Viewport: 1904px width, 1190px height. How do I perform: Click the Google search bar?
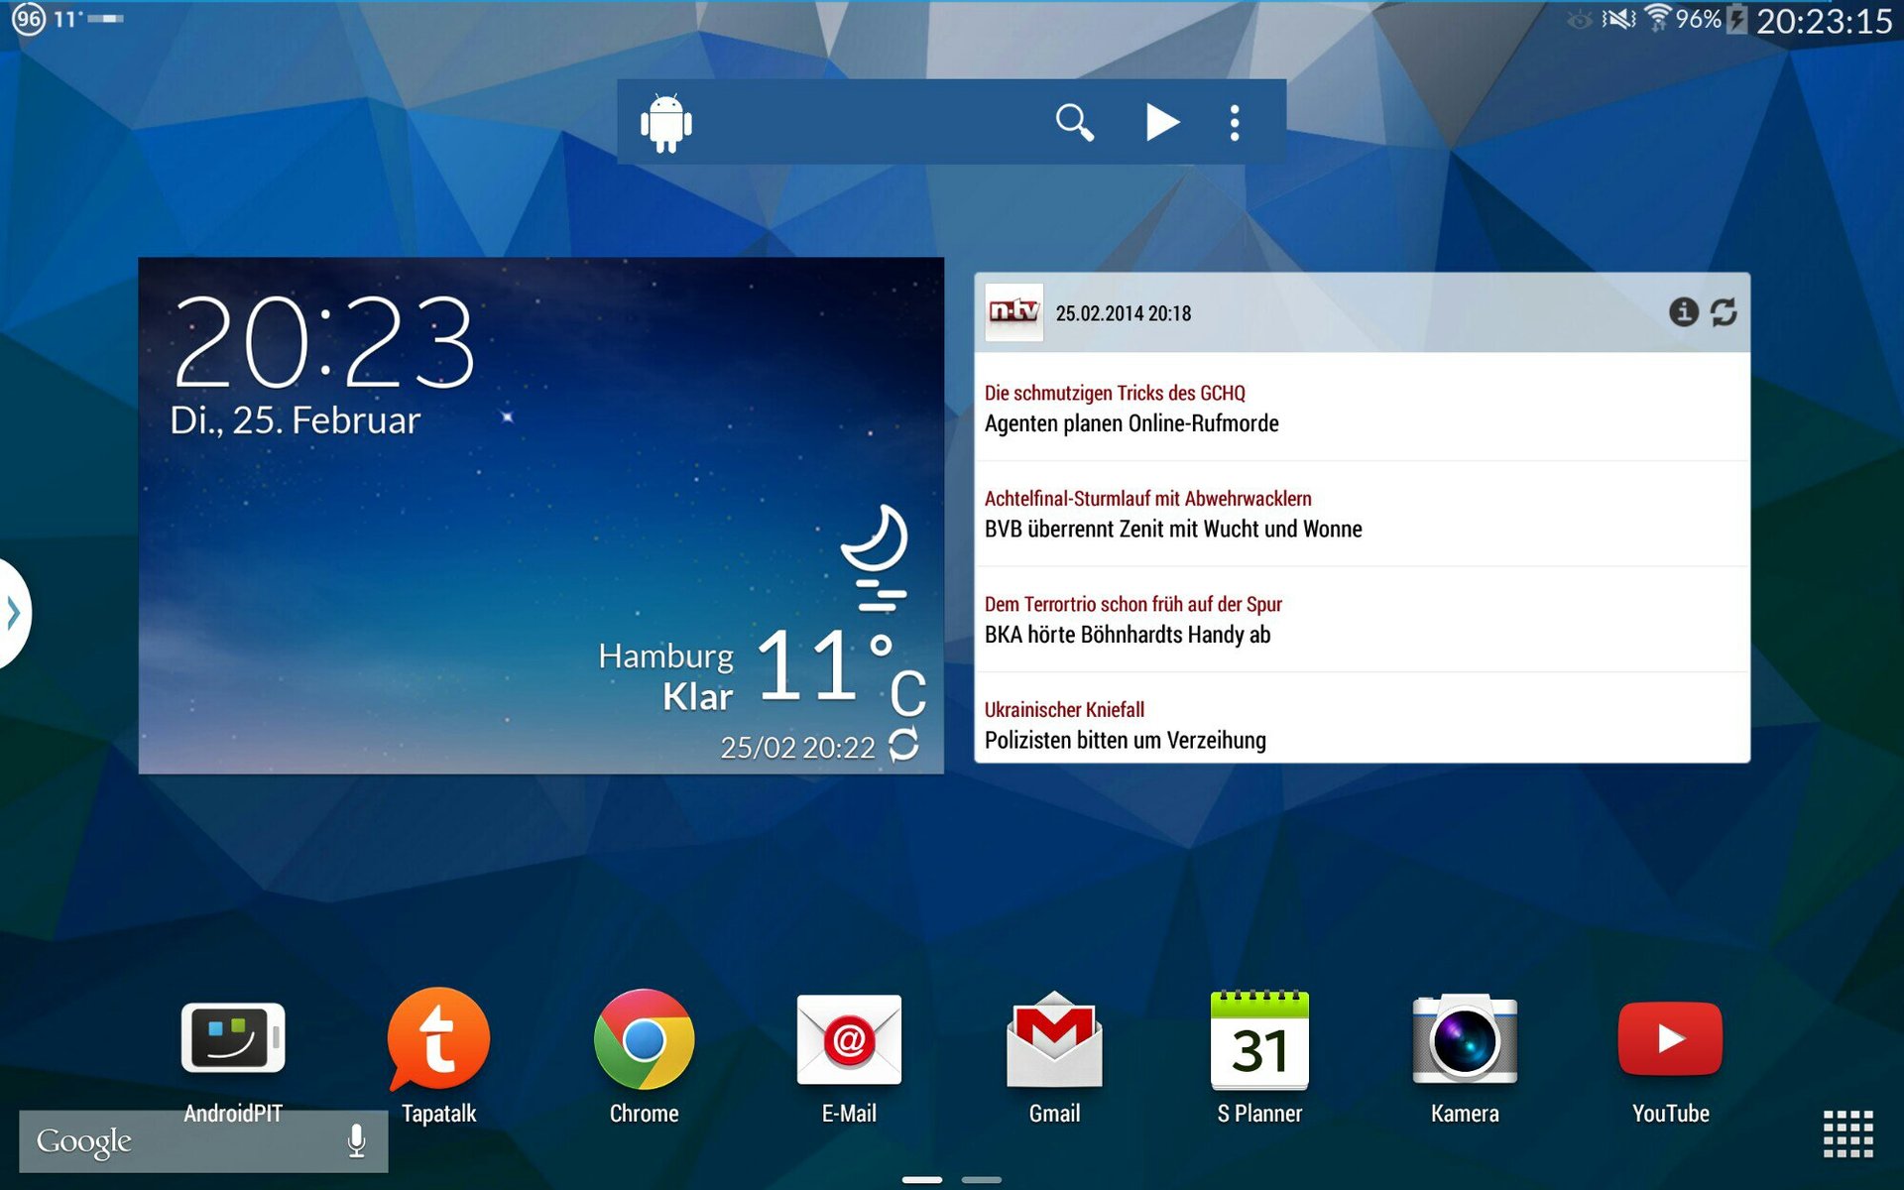pyautogui.click(x=203, y=1141)
